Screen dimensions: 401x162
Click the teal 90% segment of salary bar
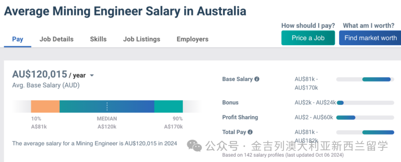[169, 107]
